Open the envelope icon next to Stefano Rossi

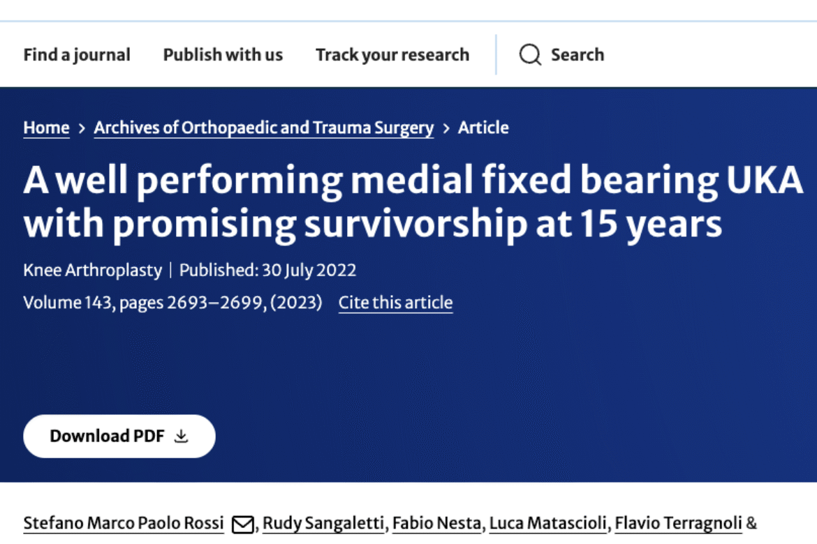(242, 524)
